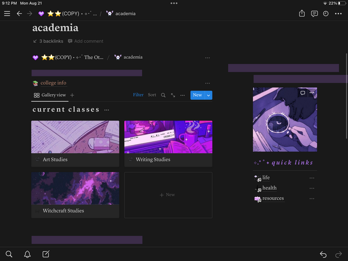348x261 pixels.
Task: Search within the database
Action: [x=163, y=95]
